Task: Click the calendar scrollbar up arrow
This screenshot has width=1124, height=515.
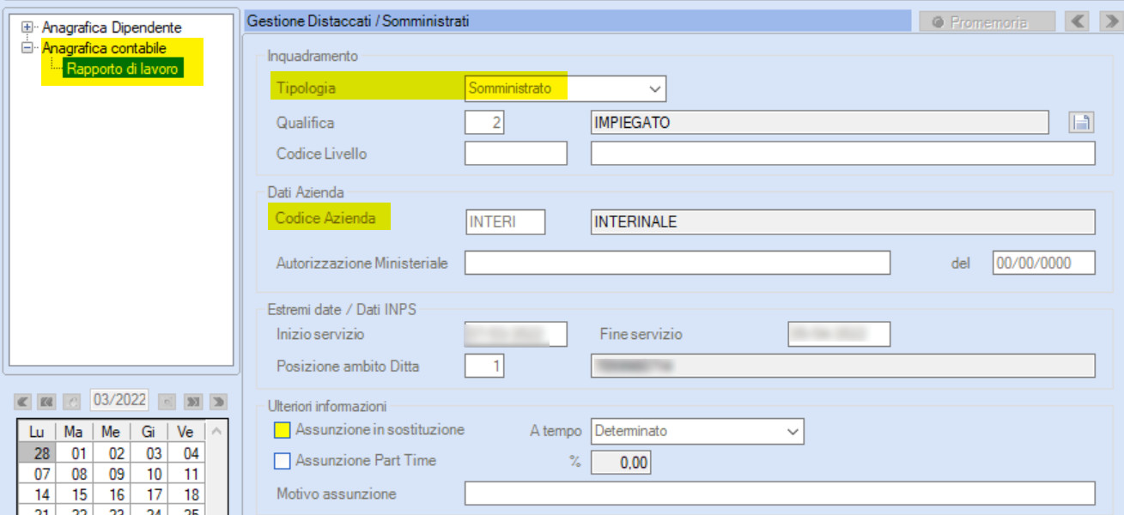Action: coord(216,431)
